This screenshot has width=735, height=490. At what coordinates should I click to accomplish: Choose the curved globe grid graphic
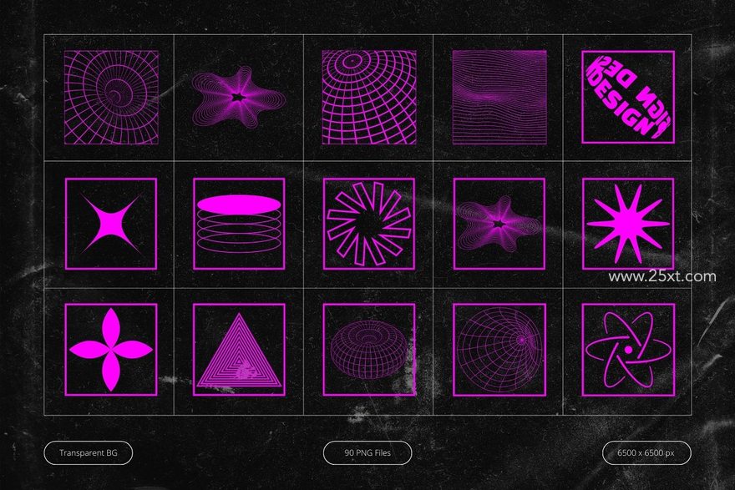tap(369, 98)
